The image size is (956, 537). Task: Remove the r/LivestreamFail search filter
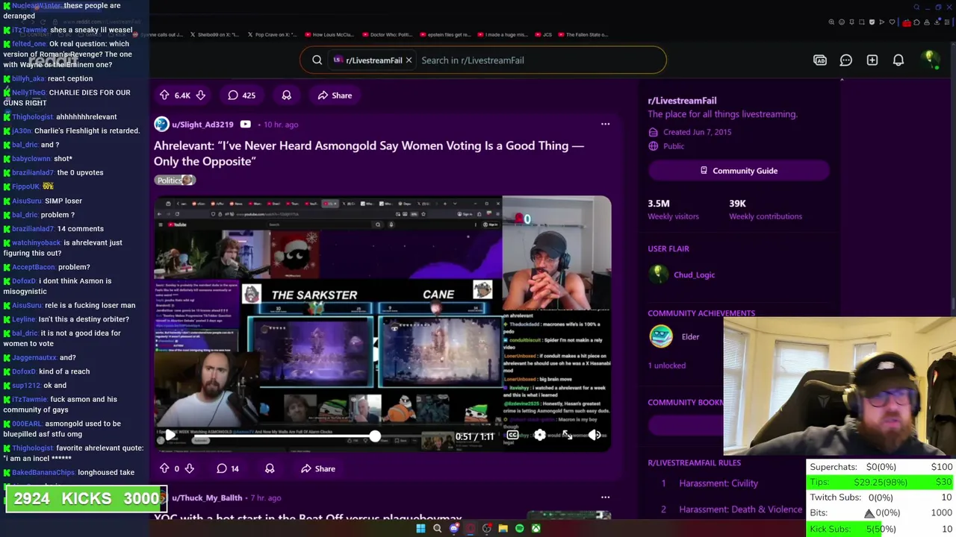(409, 60)
